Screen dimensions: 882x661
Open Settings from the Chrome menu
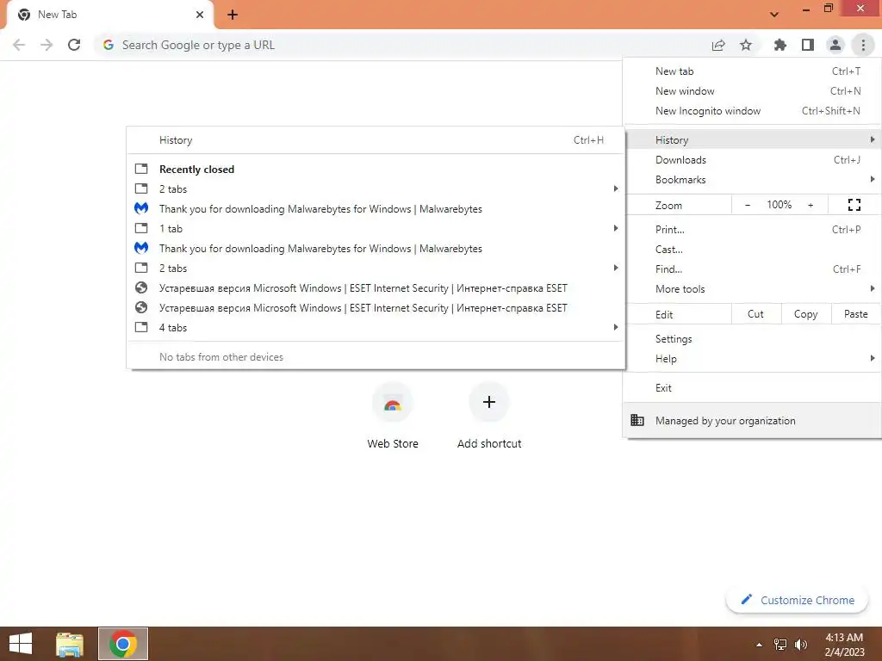pos(752,339)
